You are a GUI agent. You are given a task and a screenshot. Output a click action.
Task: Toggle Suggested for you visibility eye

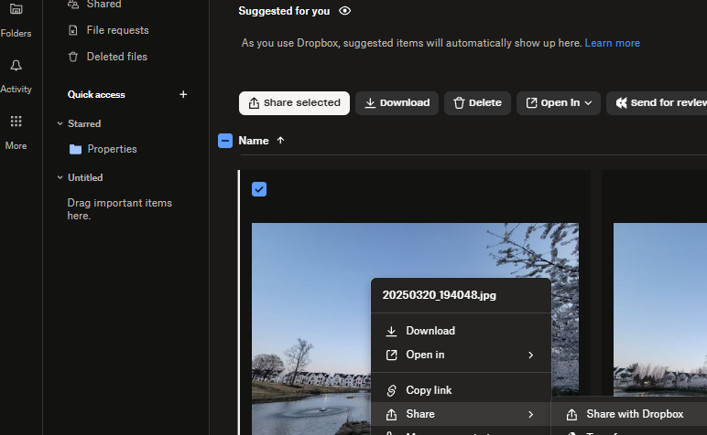(x=345, y=11)
